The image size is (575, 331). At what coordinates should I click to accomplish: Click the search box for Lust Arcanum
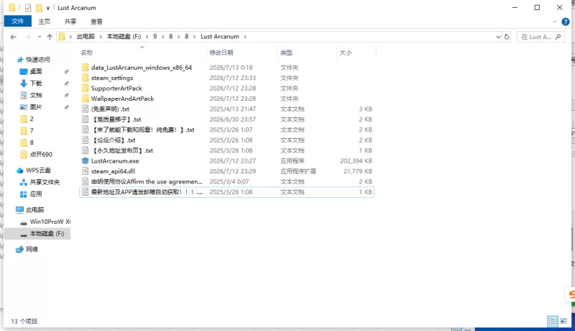click(x=541, y=37)
